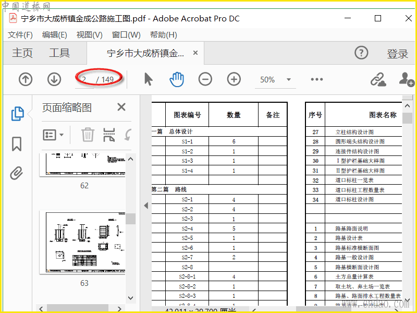
Task: Open the 窗口(W) menu
Action: tap(126, 35)
